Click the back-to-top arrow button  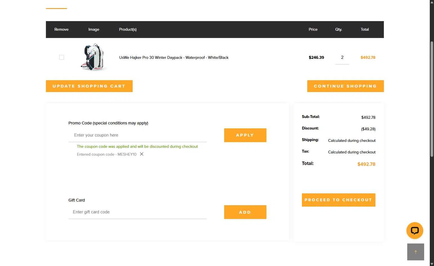tap(416, 252)
